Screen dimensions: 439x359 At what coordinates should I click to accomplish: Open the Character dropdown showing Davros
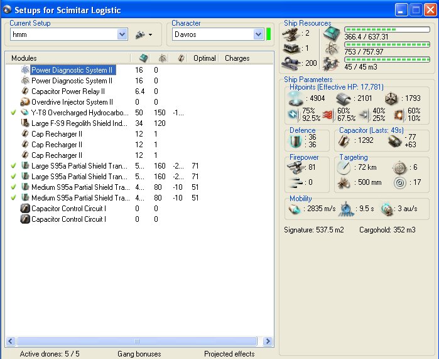[x=258, y=35]
